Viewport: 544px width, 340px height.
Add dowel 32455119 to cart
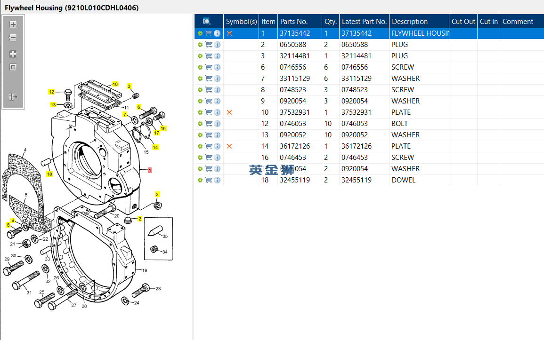[x=209, y=180]
